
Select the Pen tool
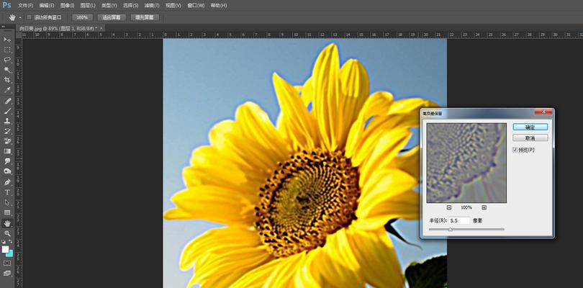(x=7, y=182)
